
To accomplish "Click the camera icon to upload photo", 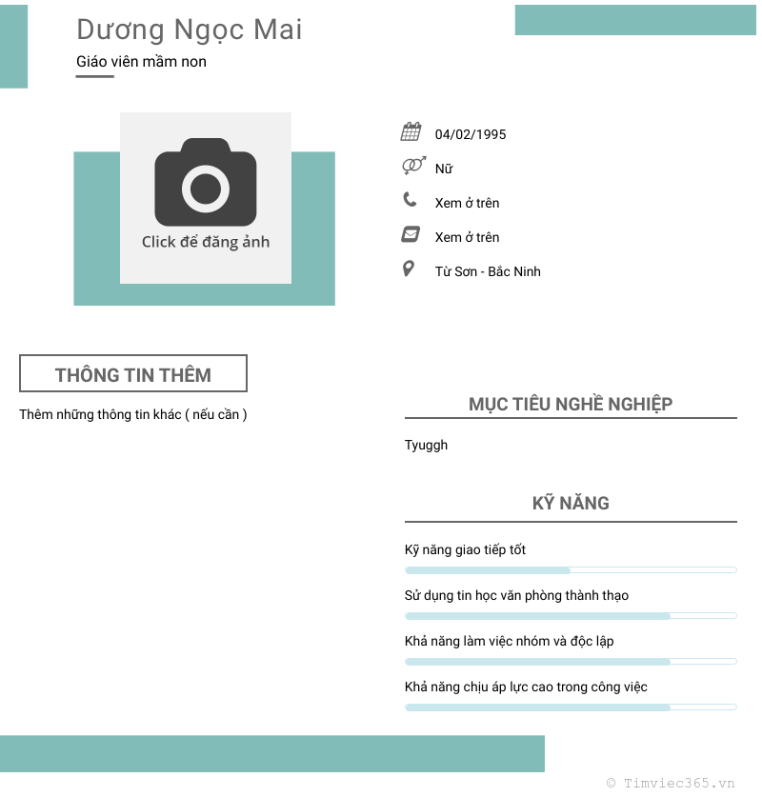I will pos(206,182).
